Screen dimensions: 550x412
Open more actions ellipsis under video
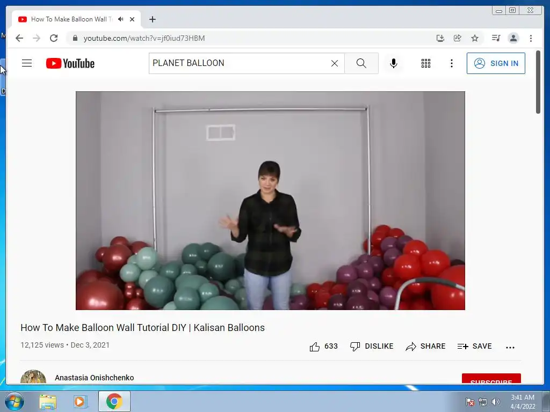point(510,347)
